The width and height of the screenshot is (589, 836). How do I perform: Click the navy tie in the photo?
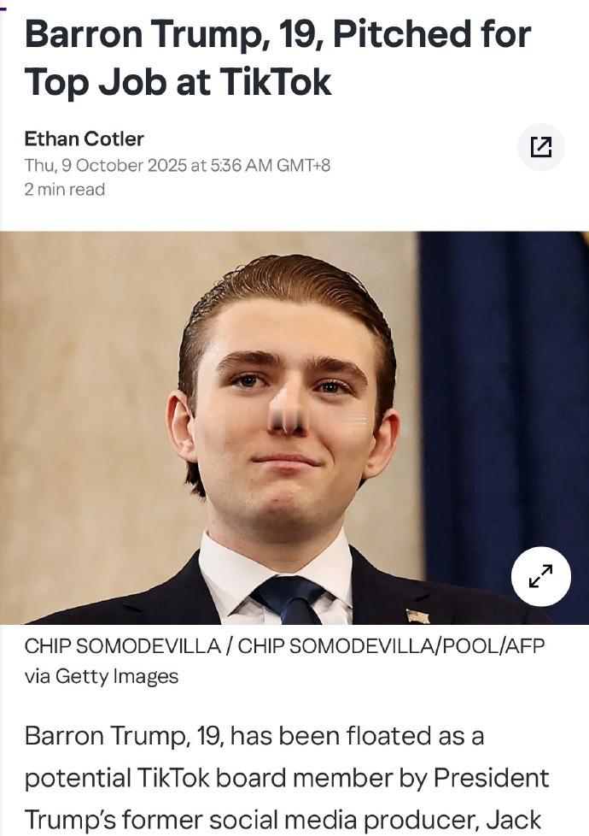pyautogui.click(x=291, y=599)
